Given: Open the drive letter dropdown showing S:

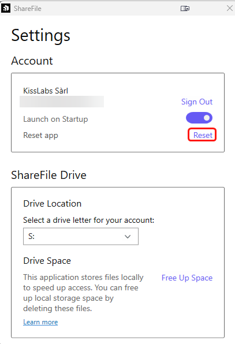Looking at the screenshot, I should pyautogui.click(x=81, y=236).
